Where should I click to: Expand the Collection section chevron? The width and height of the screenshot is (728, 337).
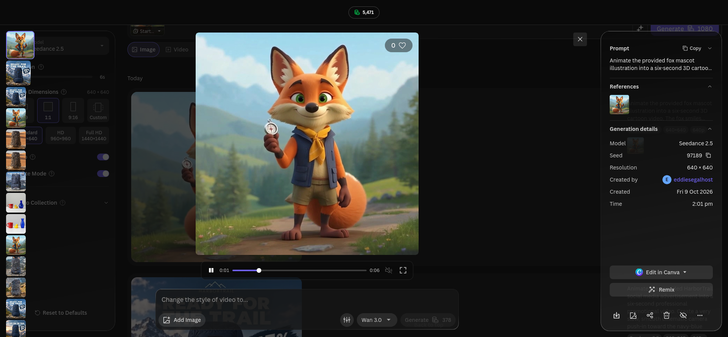(106, 203)
